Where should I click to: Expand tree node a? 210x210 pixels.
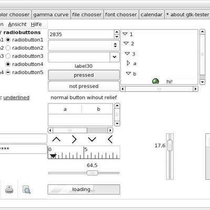(x=128, y=63)
